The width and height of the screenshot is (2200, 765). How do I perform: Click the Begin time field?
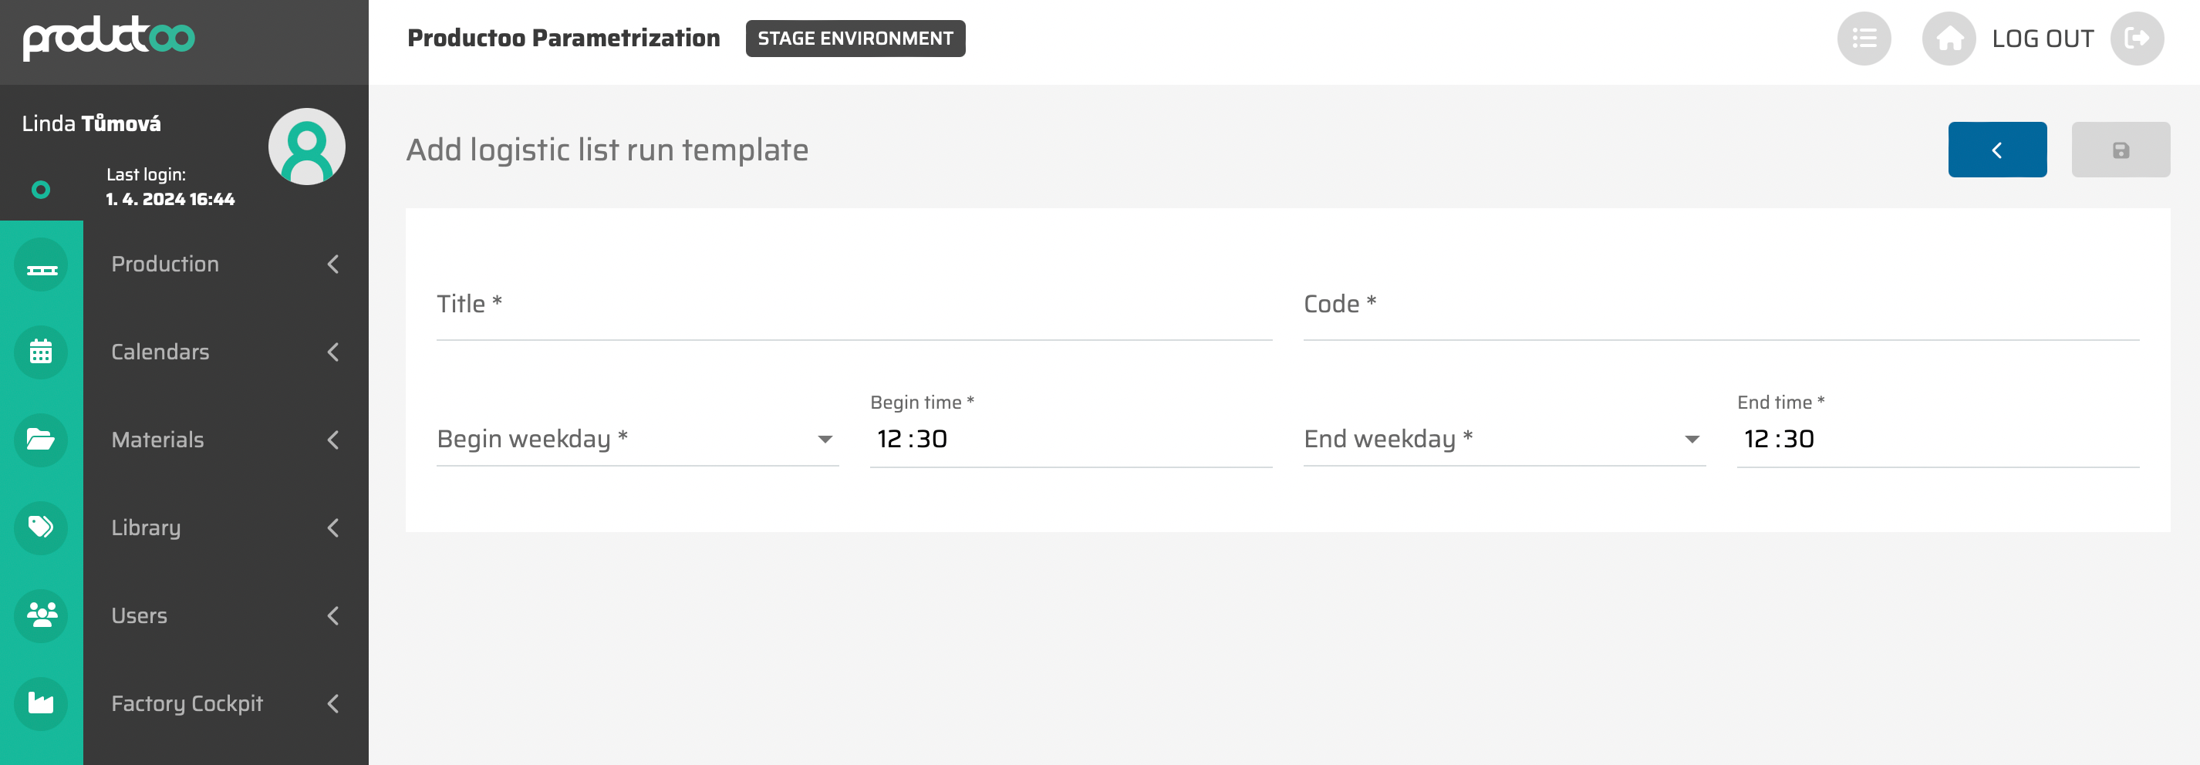(x=1070, y=440)
